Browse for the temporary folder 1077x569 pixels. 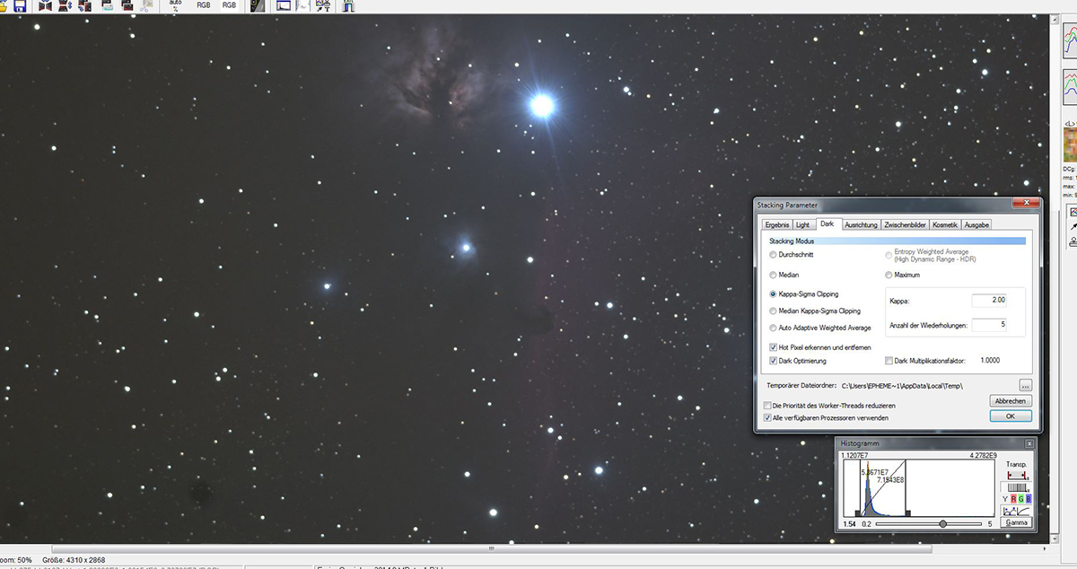pyautogui.click(x=1025, y=386)
